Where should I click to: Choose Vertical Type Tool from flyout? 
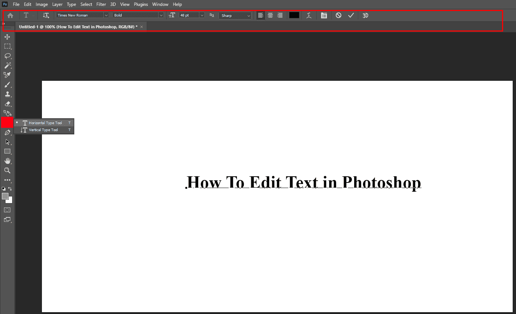click(x=43, y=130)
